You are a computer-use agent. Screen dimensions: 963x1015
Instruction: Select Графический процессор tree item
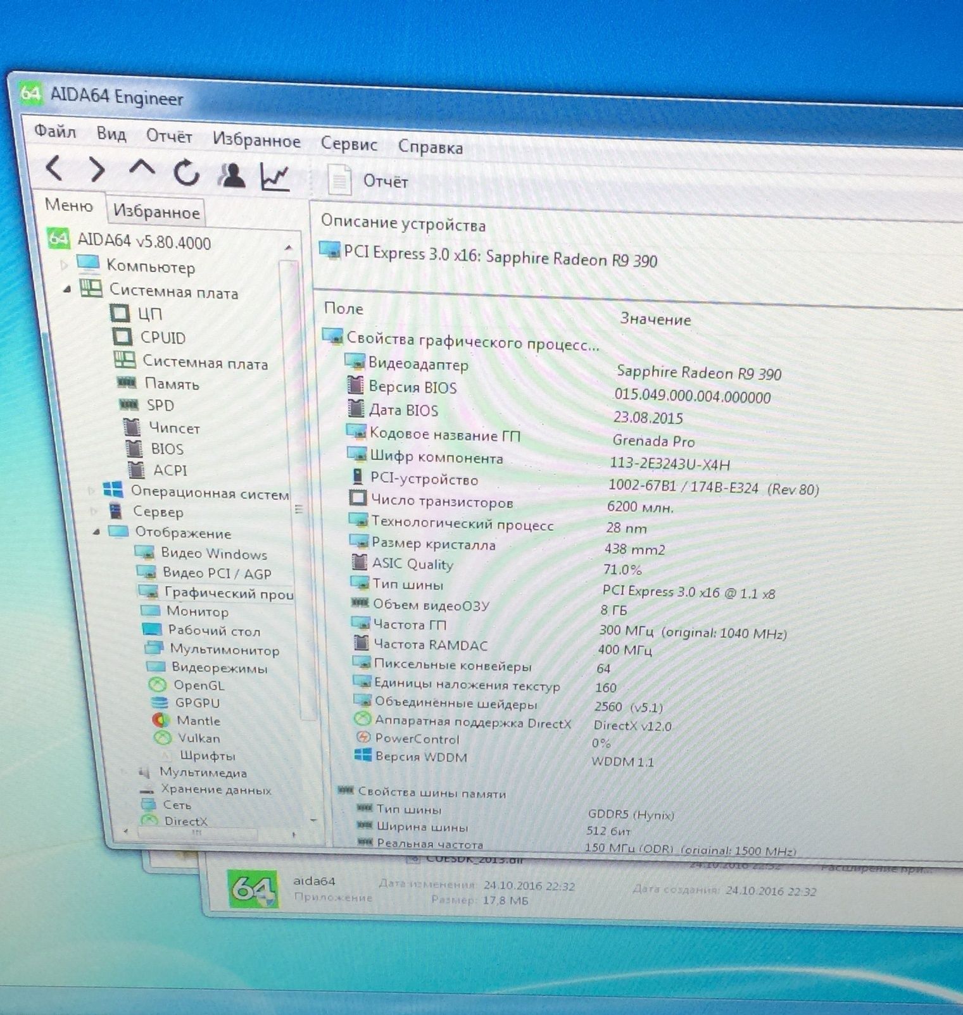pyautogui.click(x=216, y=593)
